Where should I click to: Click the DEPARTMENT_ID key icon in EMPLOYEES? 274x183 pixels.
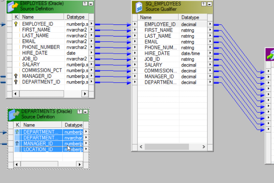point(16,82)
